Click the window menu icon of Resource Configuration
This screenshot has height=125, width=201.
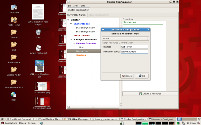pyautogui.click(x=103, y=29)
